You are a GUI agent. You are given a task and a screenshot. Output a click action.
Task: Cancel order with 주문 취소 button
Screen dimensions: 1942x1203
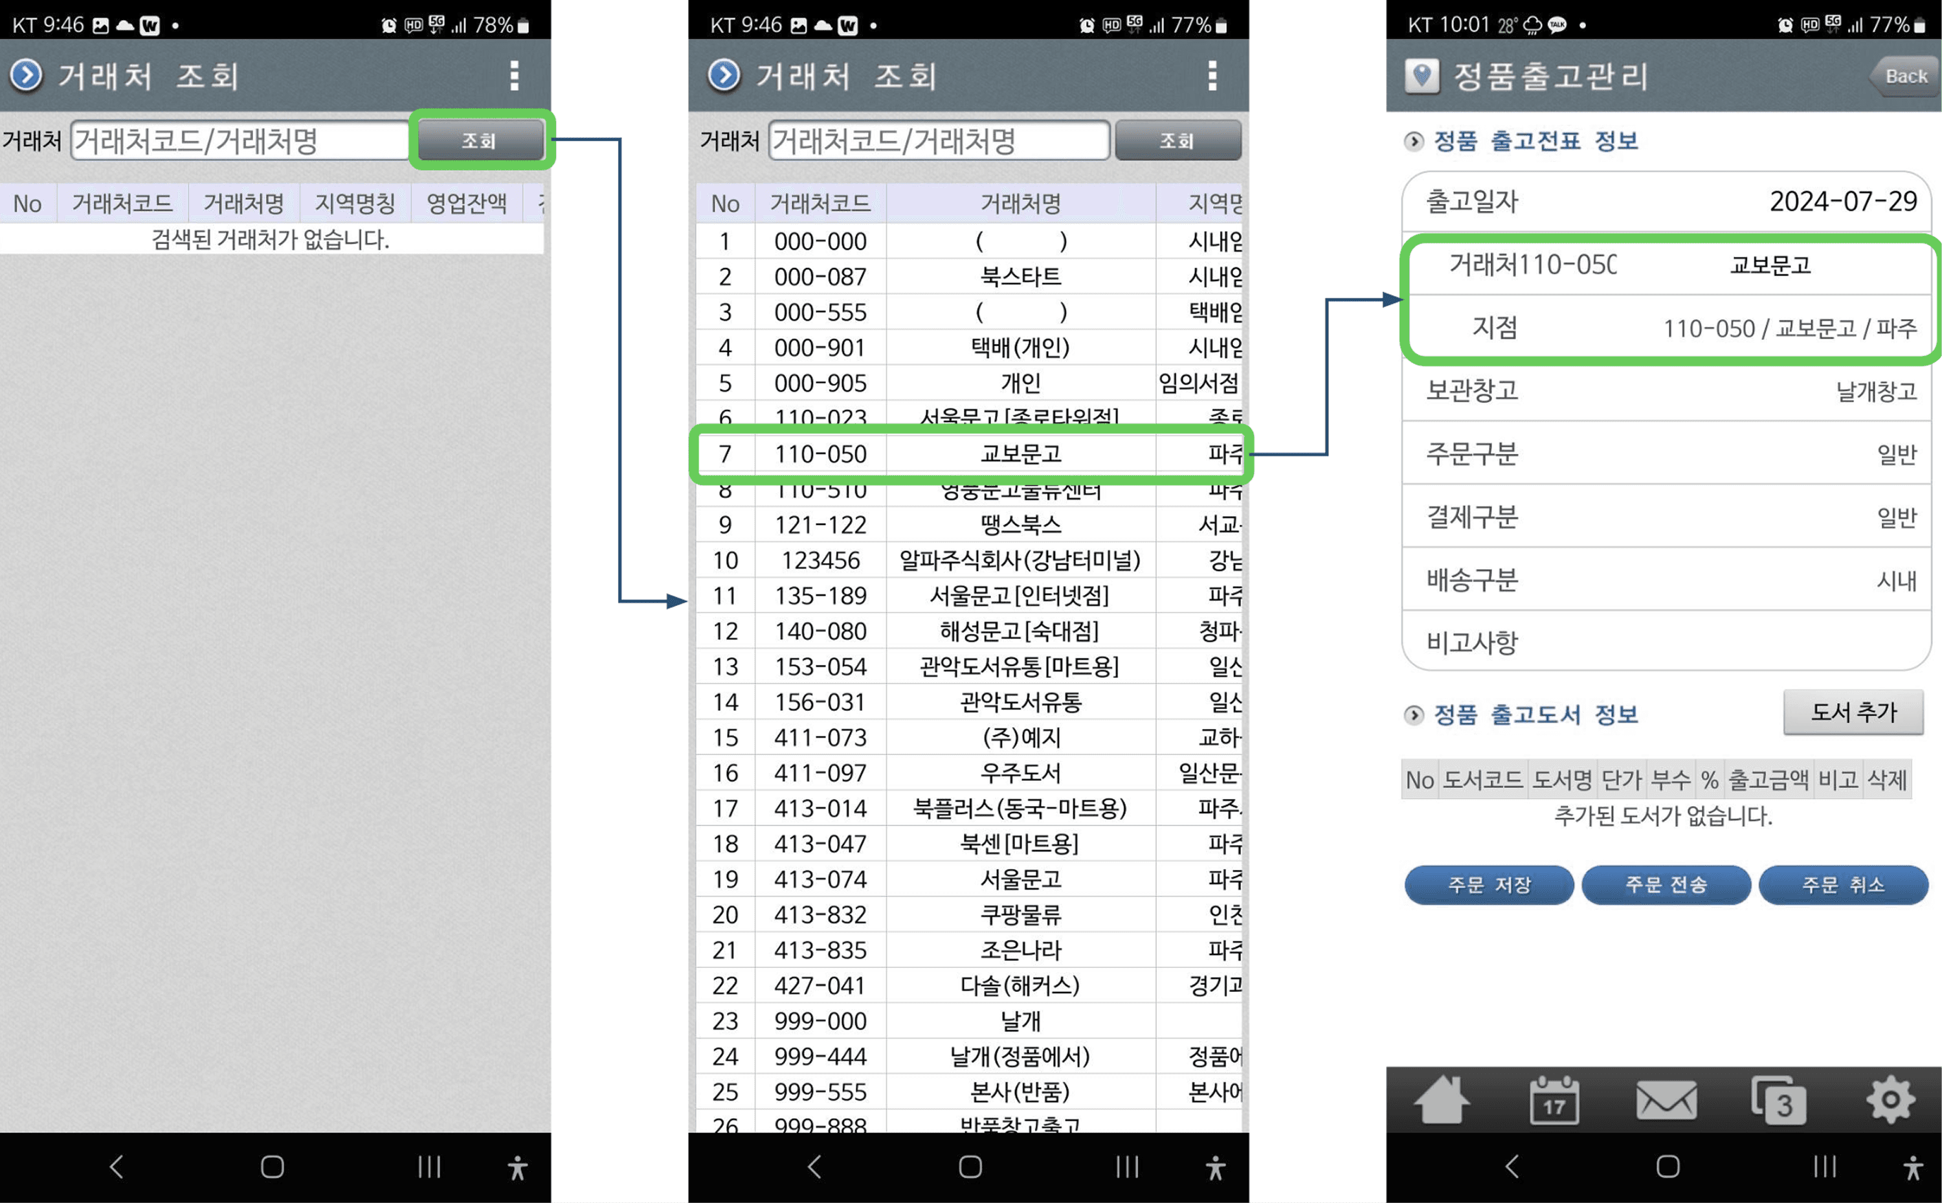1842,884
